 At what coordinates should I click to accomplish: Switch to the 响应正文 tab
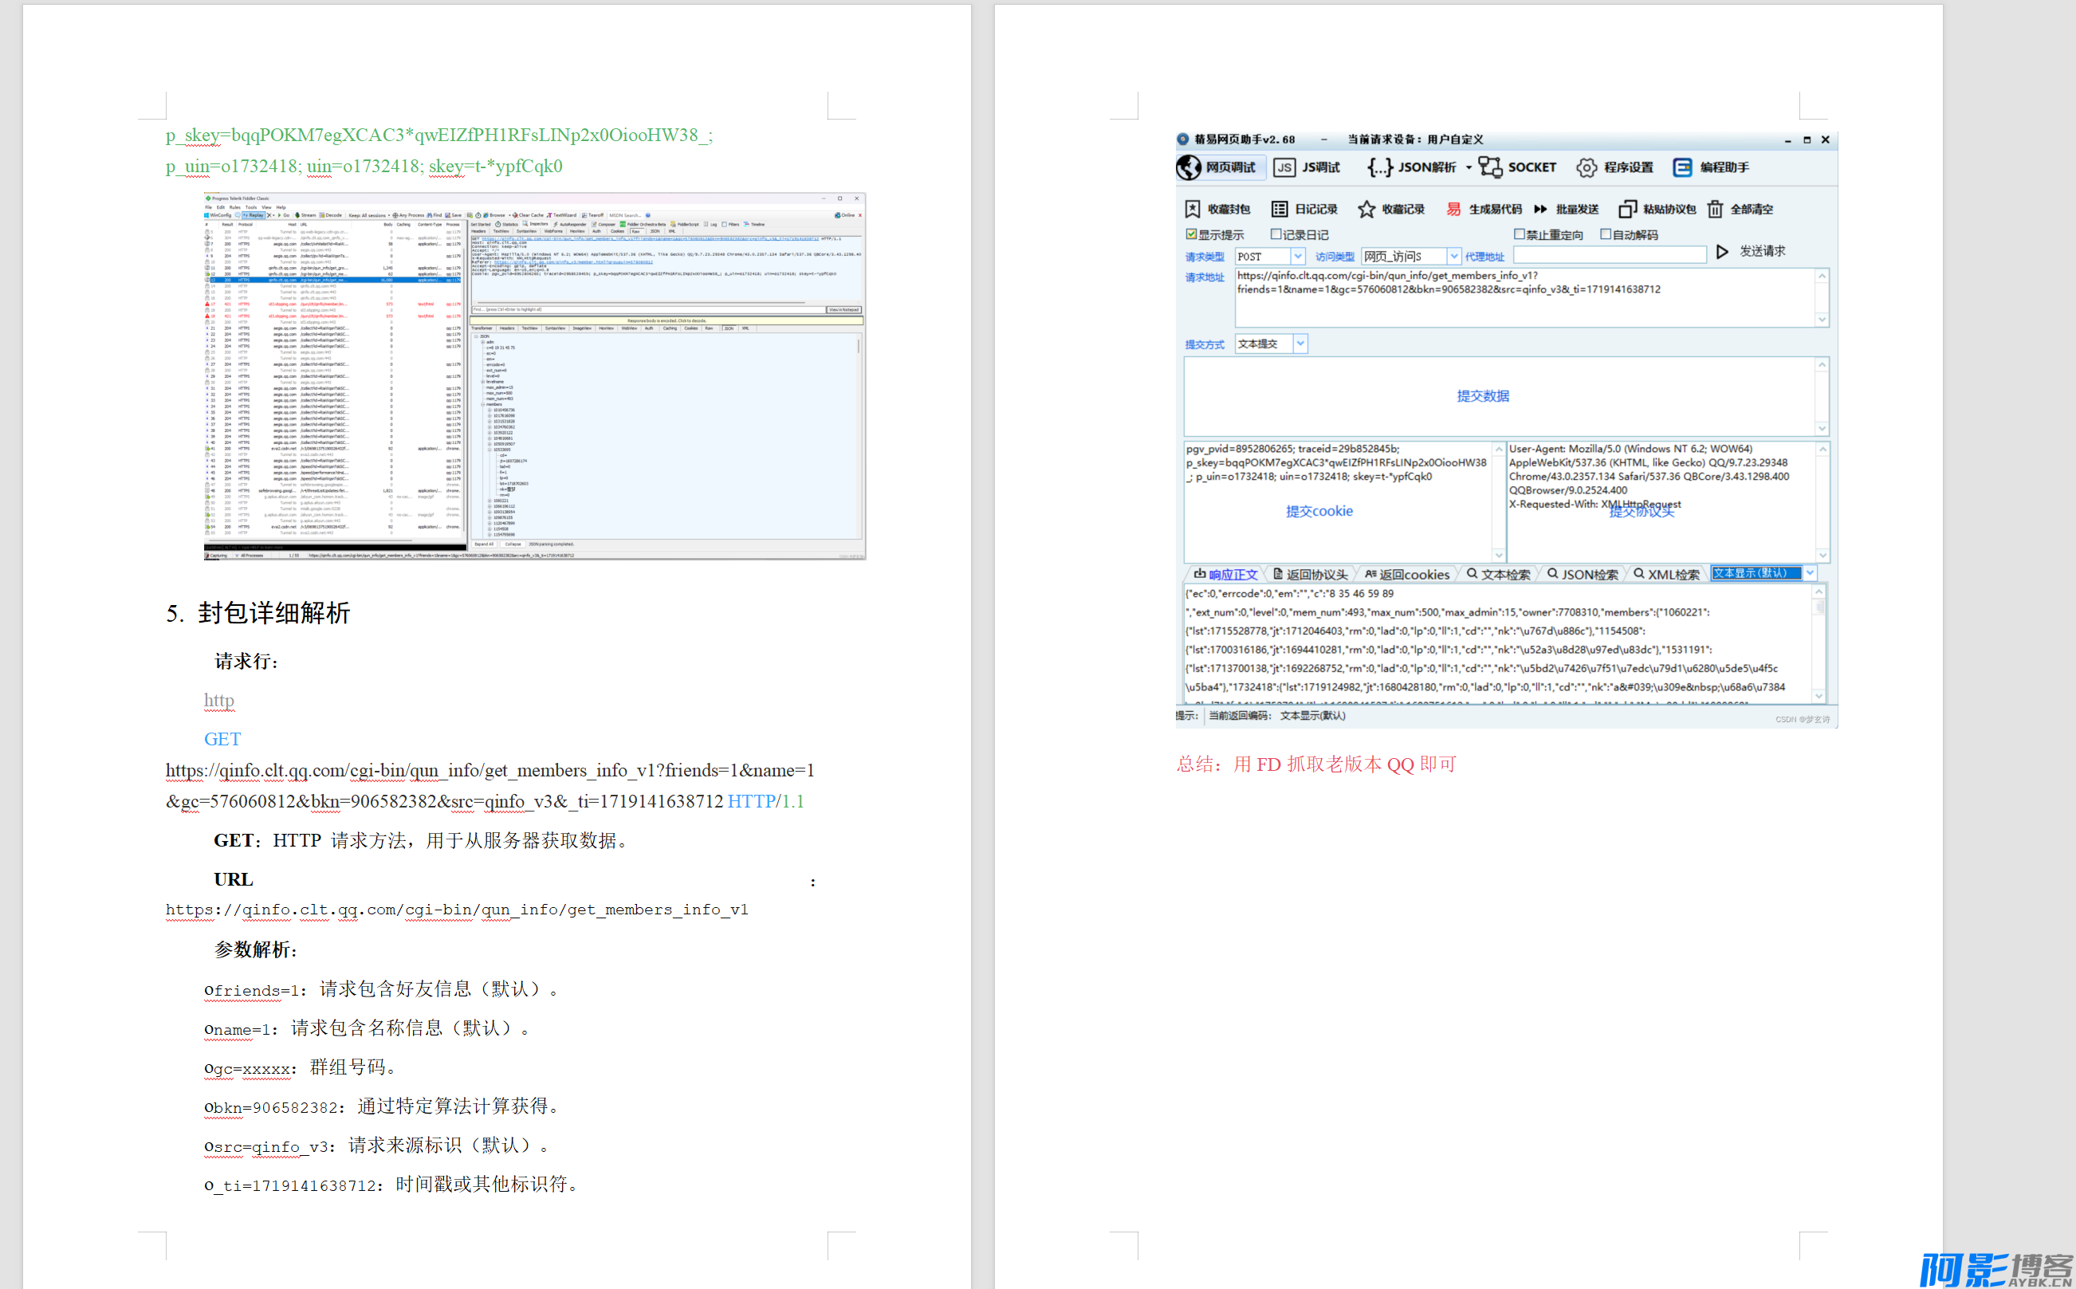[x=1226, y=574]
